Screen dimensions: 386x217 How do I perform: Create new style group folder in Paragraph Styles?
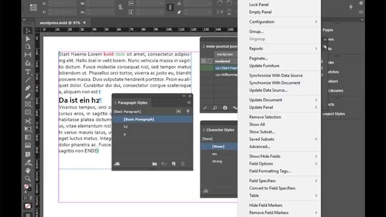point(154,163)
